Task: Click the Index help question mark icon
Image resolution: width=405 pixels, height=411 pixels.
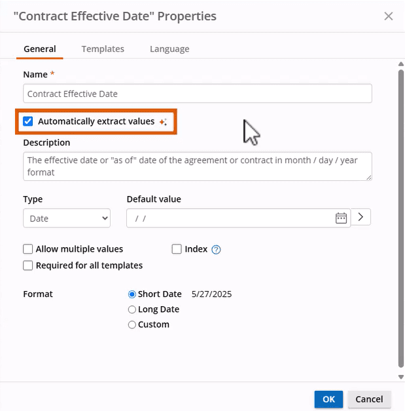Action: [x=217, y=250]
